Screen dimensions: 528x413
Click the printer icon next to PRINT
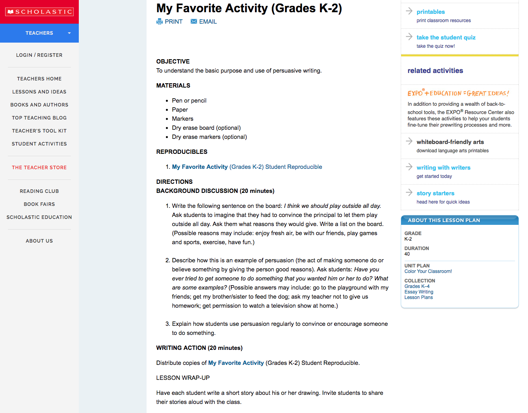point(160,21)
